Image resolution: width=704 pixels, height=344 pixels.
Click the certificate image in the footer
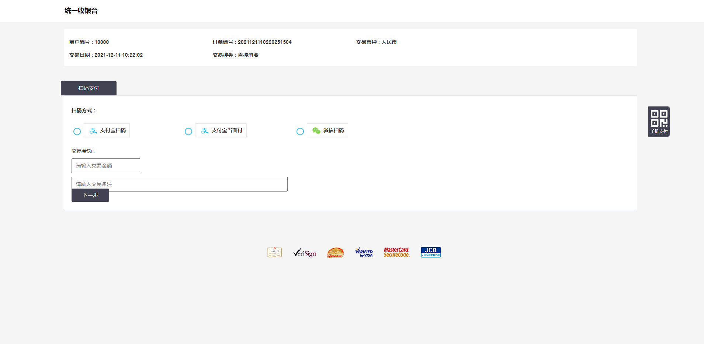coord(274,252)
